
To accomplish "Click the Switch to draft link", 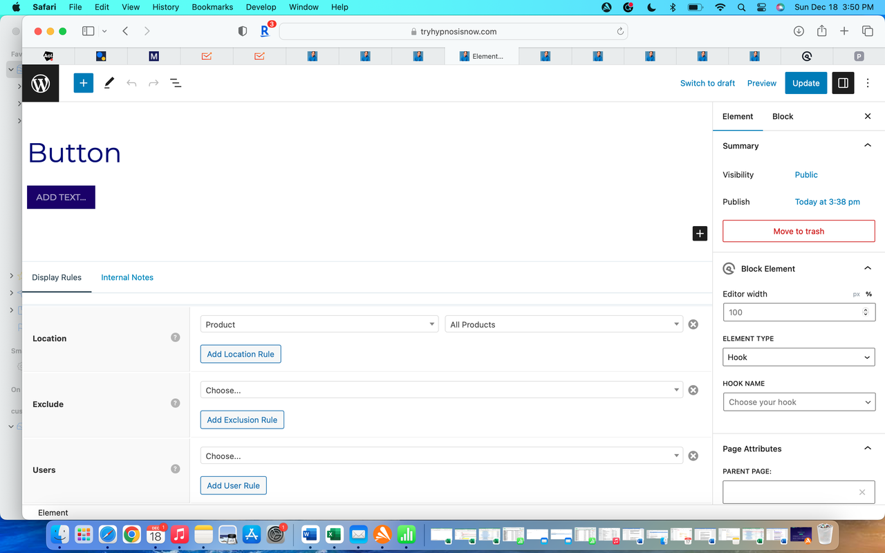I will click(x=707, y=83).
